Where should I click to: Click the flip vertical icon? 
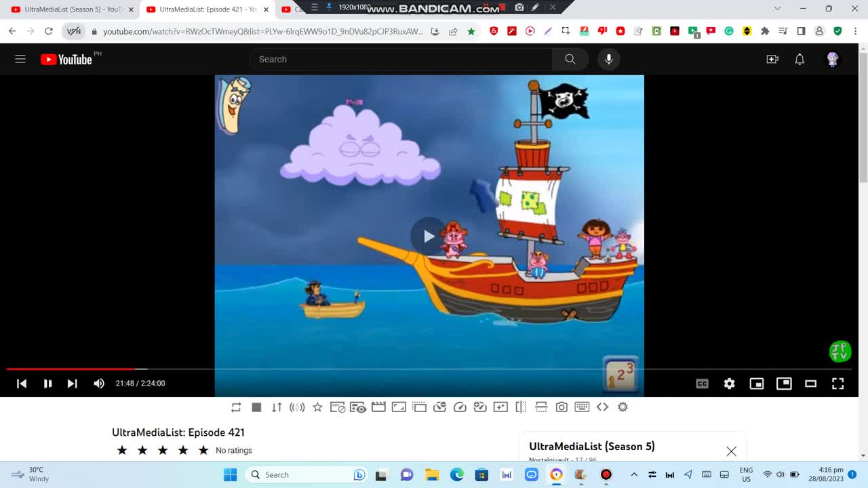pos(541,407)
